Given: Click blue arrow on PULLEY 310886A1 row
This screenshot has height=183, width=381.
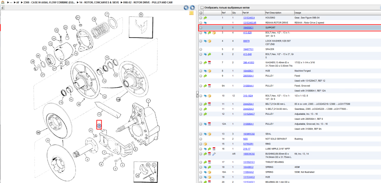Looking at the screenshot, I should [x=205, y=124].
